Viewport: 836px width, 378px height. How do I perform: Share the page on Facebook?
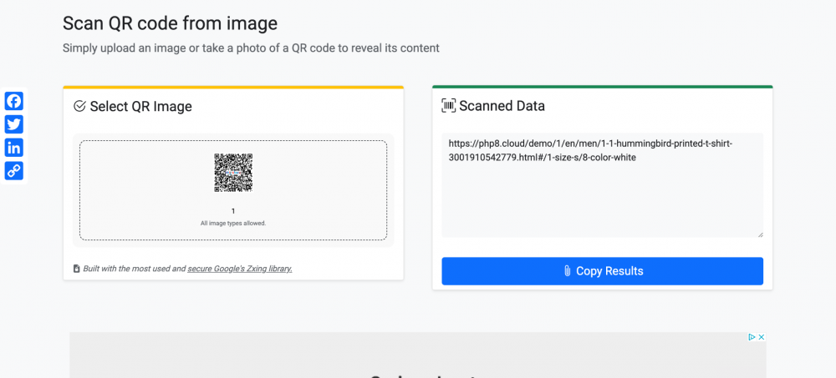coord(14,102)
